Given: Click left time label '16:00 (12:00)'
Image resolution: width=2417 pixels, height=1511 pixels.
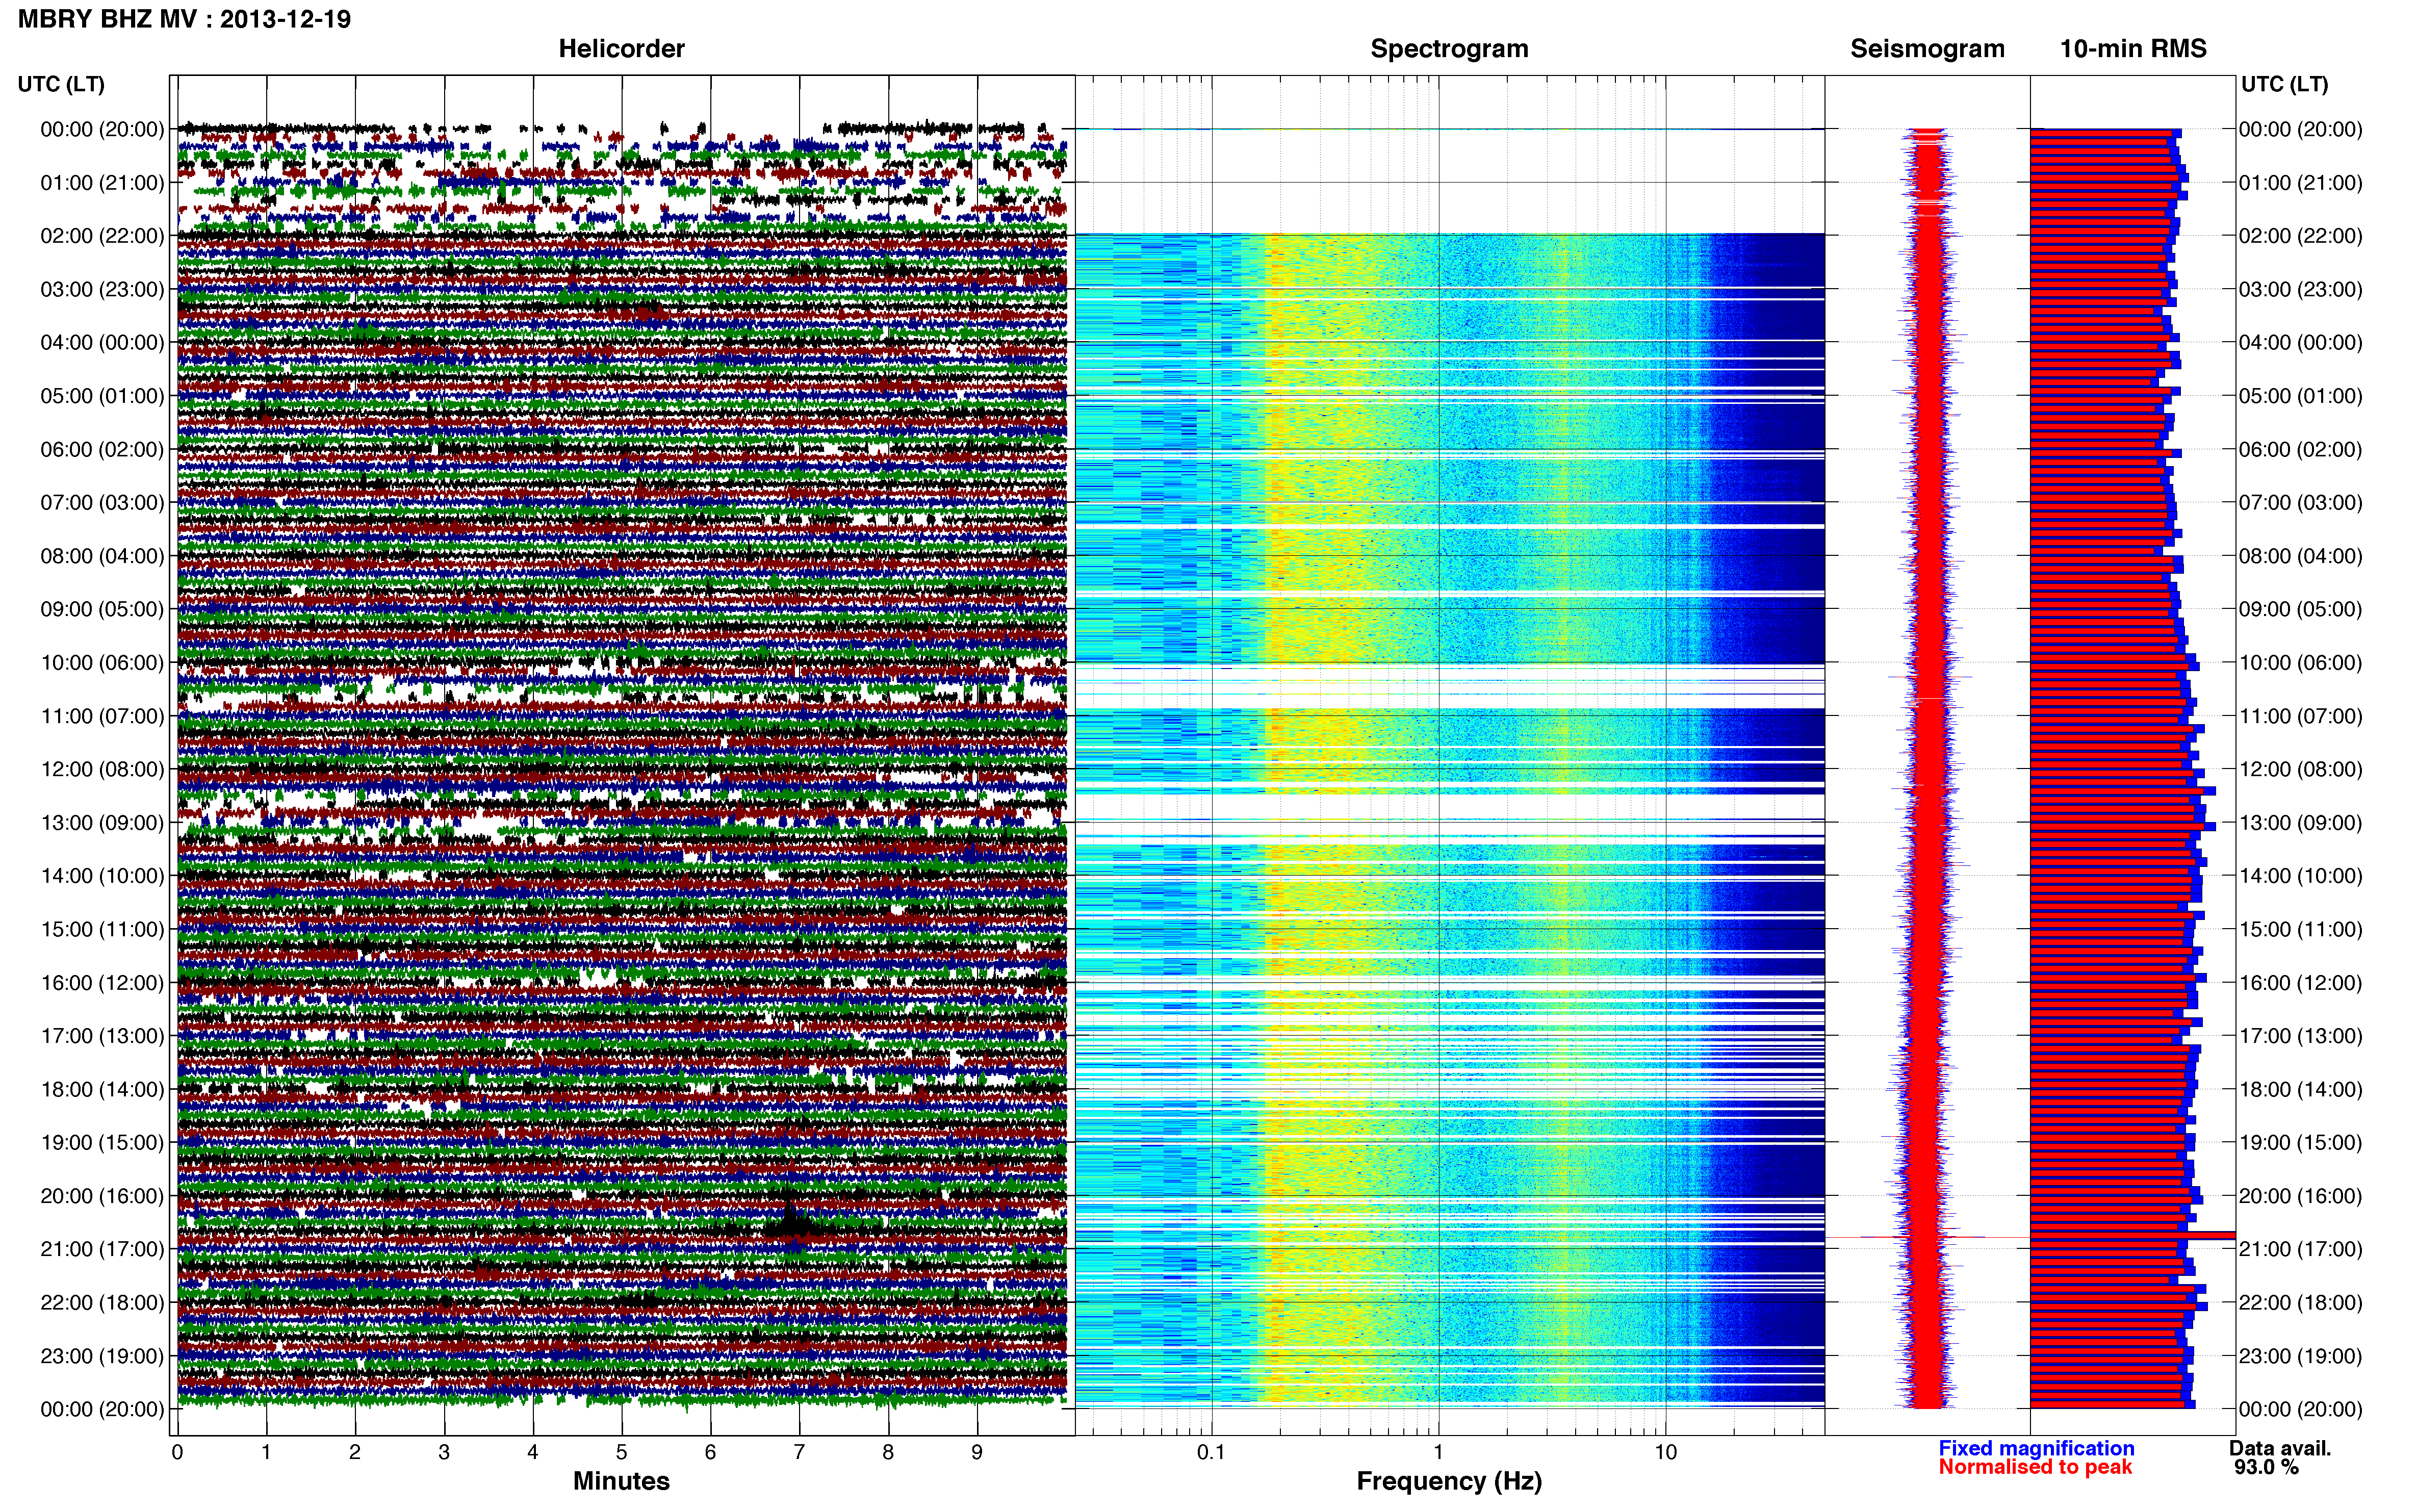Looking at the screenshot, I should coord(102,982).
